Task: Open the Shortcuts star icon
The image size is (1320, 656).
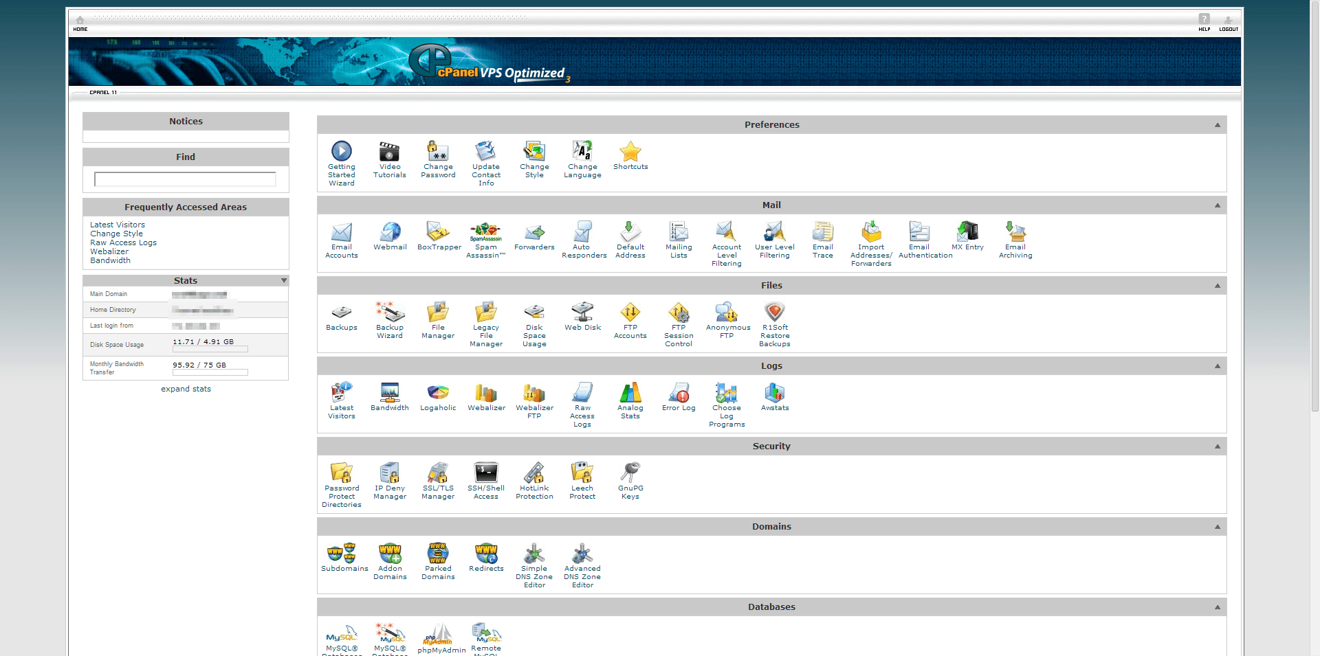Action: pos(630,151)
